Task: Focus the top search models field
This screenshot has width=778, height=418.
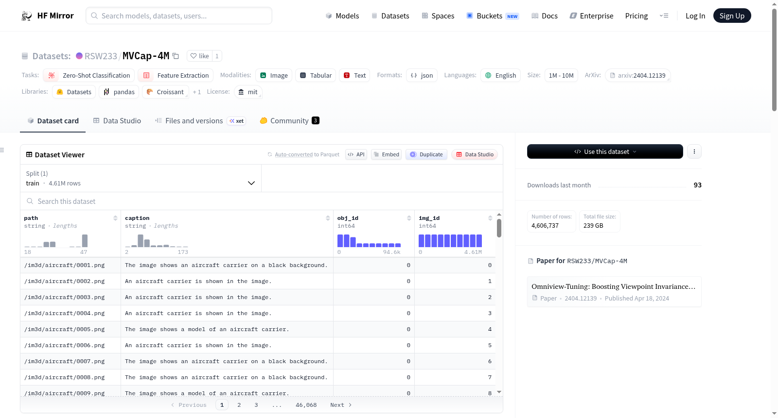Action: coord(179,16)
